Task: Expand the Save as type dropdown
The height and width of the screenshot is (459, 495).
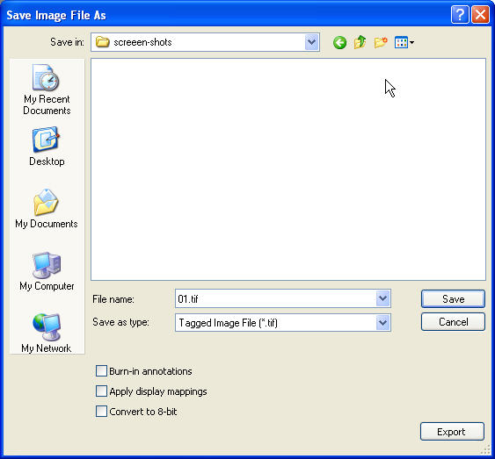Action: [x=383, y=322]
